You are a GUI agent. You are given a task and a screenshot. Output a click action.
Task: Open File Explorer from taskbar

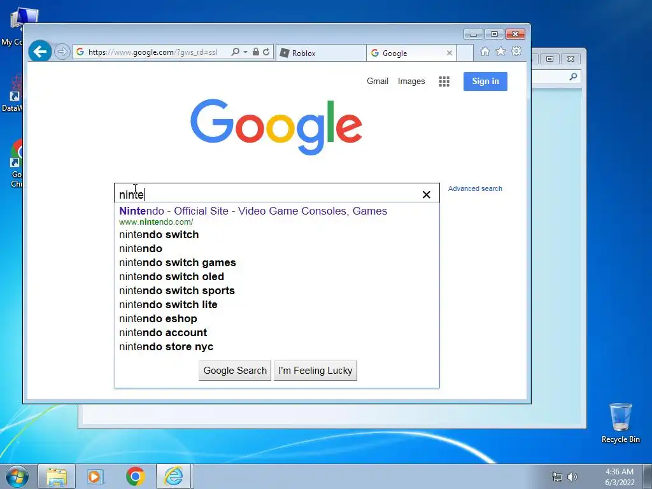(57, 476)
